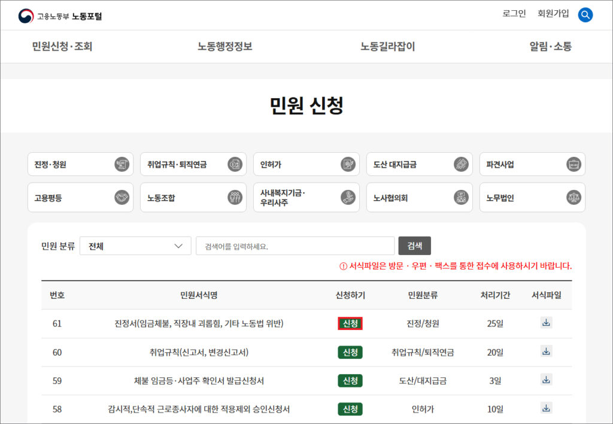Open the 노동길라잡이 menu
The image size is (613, 424).
tap(387, 47)
